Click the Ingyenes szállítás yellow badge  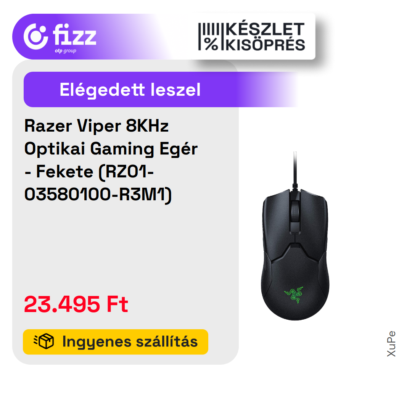click(x=116, y=341)
